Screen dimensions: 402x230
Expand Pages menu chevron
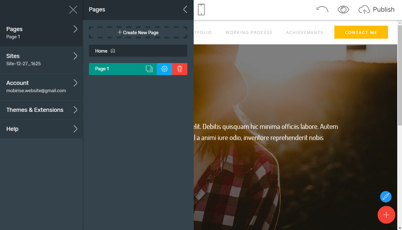[76, 29]
